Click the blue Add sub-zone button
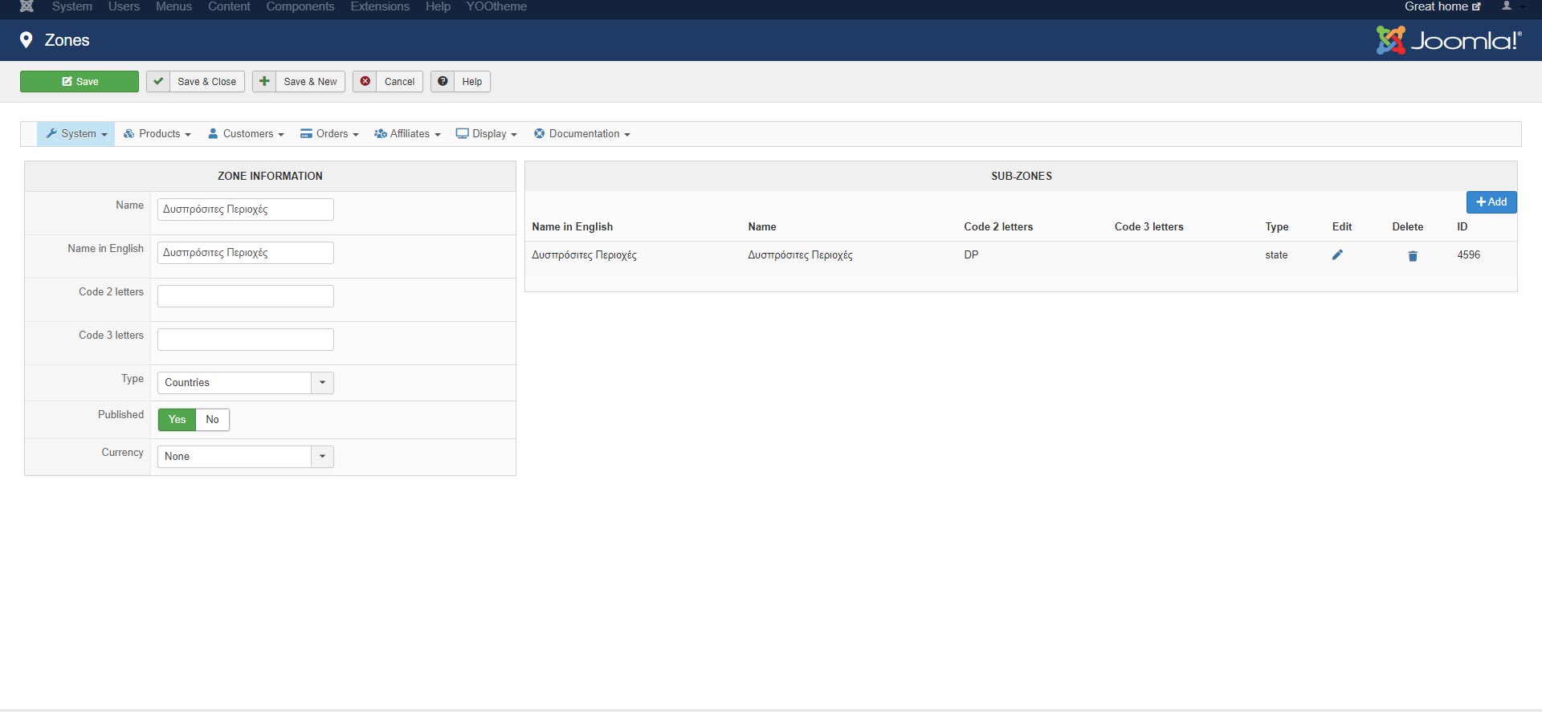This screenshot has height=712, width=1542. tap(1491, 202)
